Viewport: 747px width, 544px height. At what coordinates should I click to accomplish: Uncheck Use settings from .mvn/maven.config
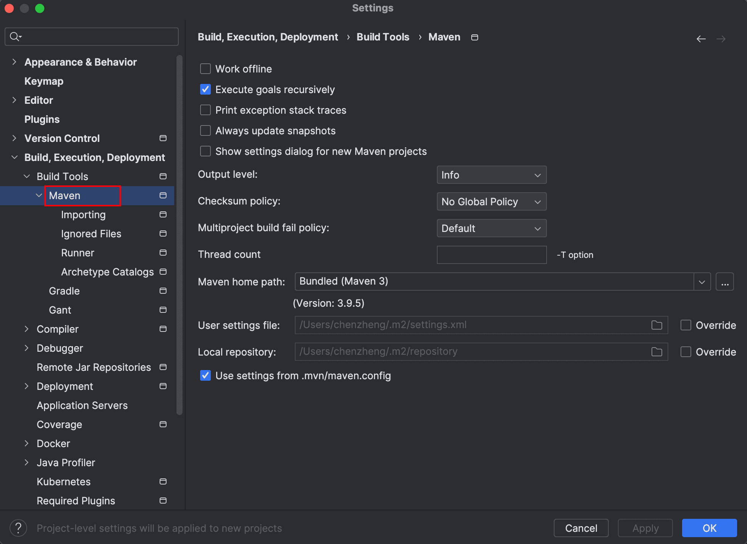click(205, 375)
